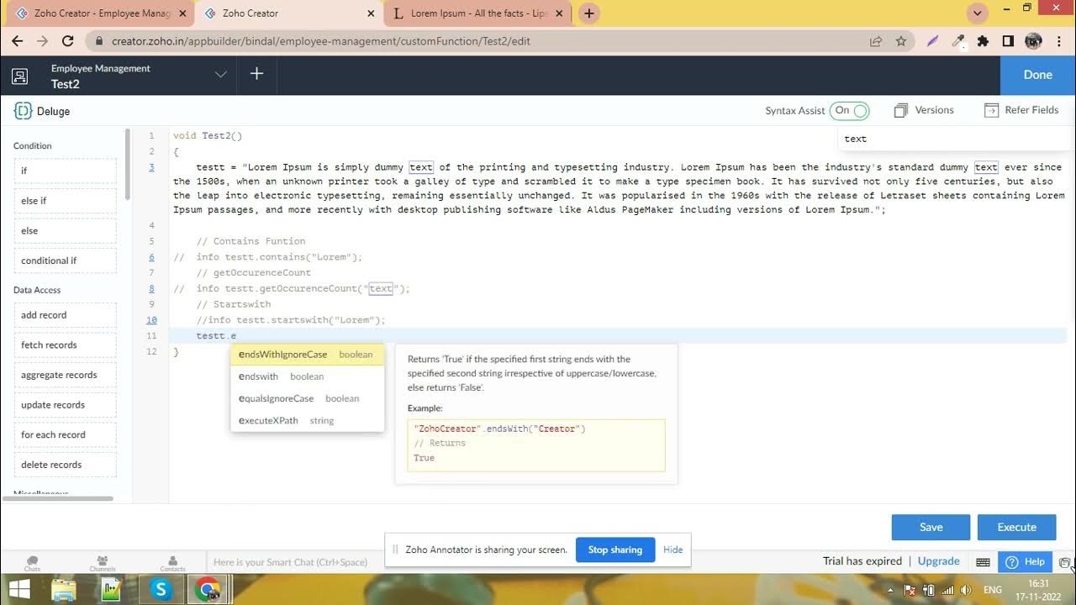The width and height of the screenshot is (1076, 605).
Task: Open Chrome from the taskbar
Action: (x=208, y=590)
